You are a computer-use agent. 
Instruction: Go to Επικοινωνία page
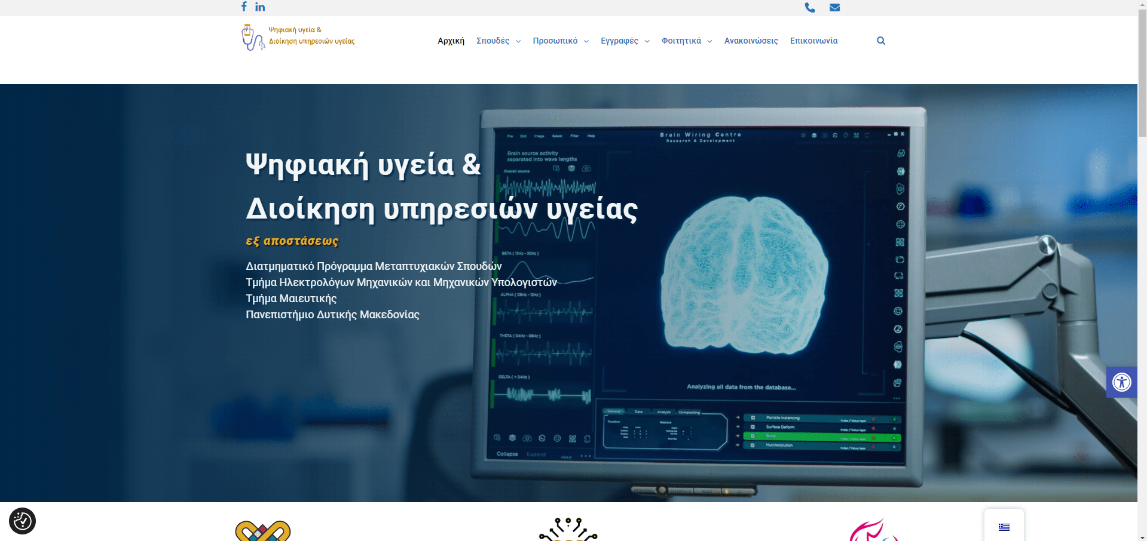tap(814, 41)
